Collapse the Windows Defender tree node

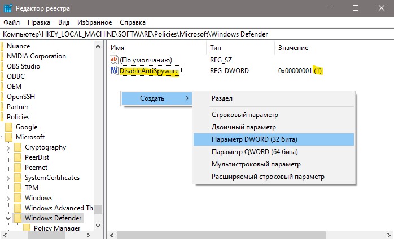pyautogui.click(x=8, y=219)
